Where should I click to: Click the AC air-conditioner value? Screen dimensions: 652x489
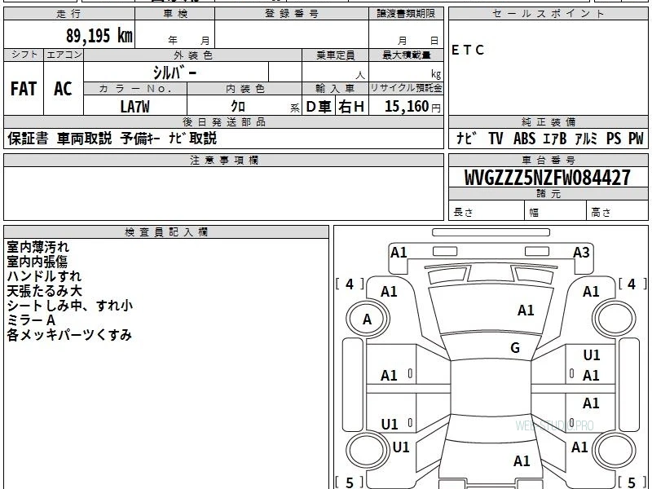(x=64, y=89)
